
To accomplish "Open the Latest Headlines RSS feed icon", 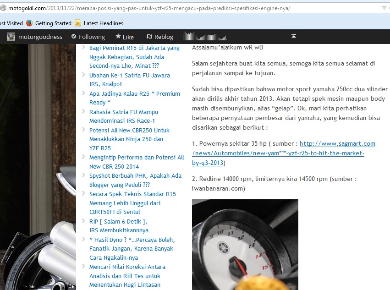I will [78, 23].
